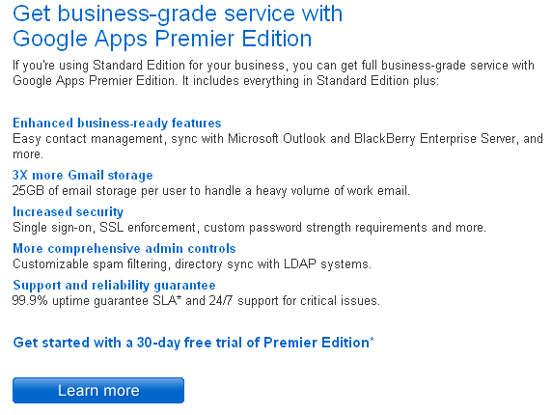Open Enhanced business-ready features heading
This screenshot has width=552, height=415.
(x=117, y=124)
